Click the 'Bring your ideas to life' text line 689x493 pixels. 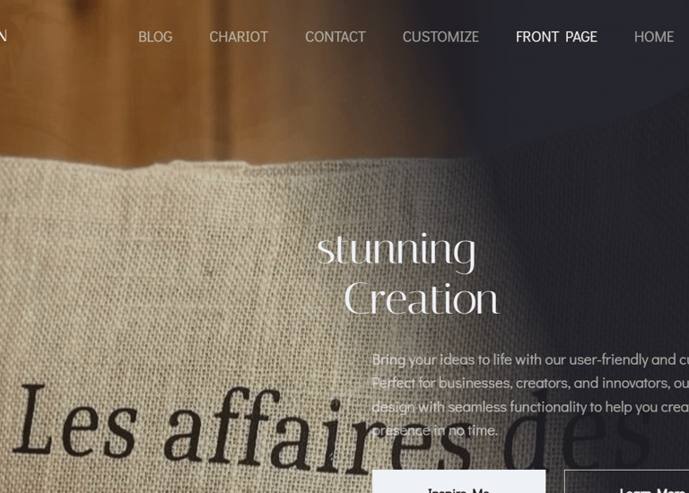click(x=530, y=360)
